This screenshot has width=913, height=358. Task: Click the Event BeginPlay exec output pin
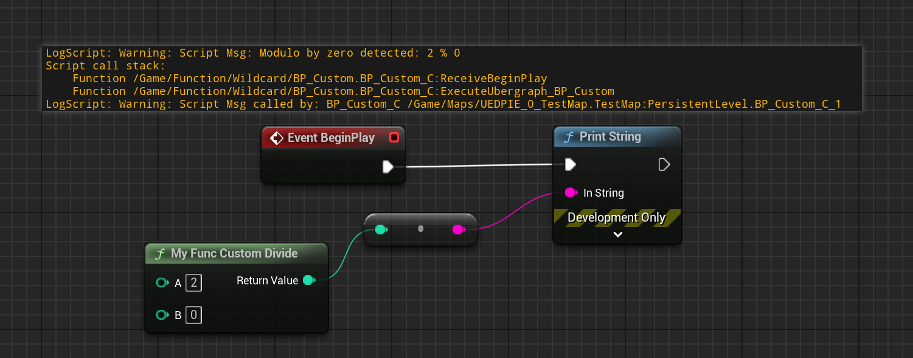388,167
